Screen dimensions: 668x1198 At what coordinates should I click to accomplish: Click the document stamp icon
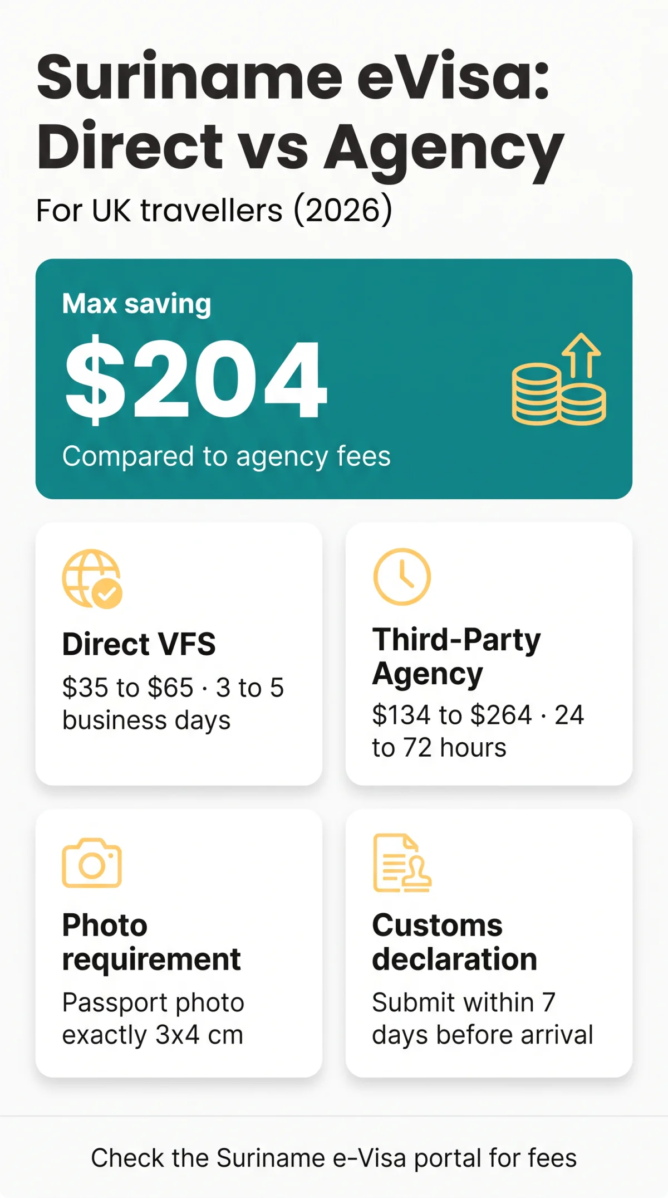click(x=402, y=863)
